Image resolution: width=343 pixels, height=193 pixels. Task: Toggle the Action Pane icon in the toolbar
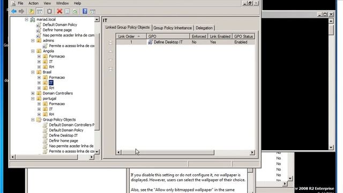point(93,11)
